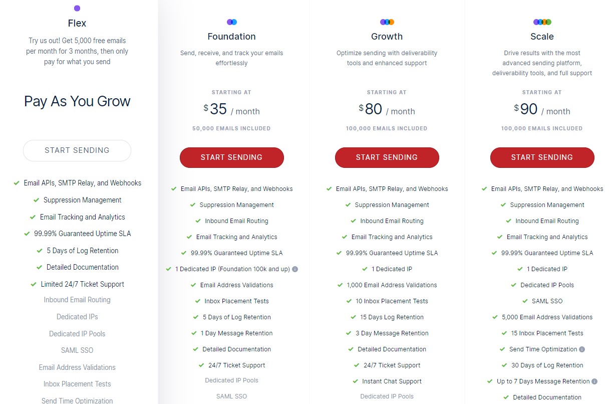Image resolution: width=613 pixels, height=404 pixels.
Task: Select the Foundation plan heading
Action: pos(232,37)
